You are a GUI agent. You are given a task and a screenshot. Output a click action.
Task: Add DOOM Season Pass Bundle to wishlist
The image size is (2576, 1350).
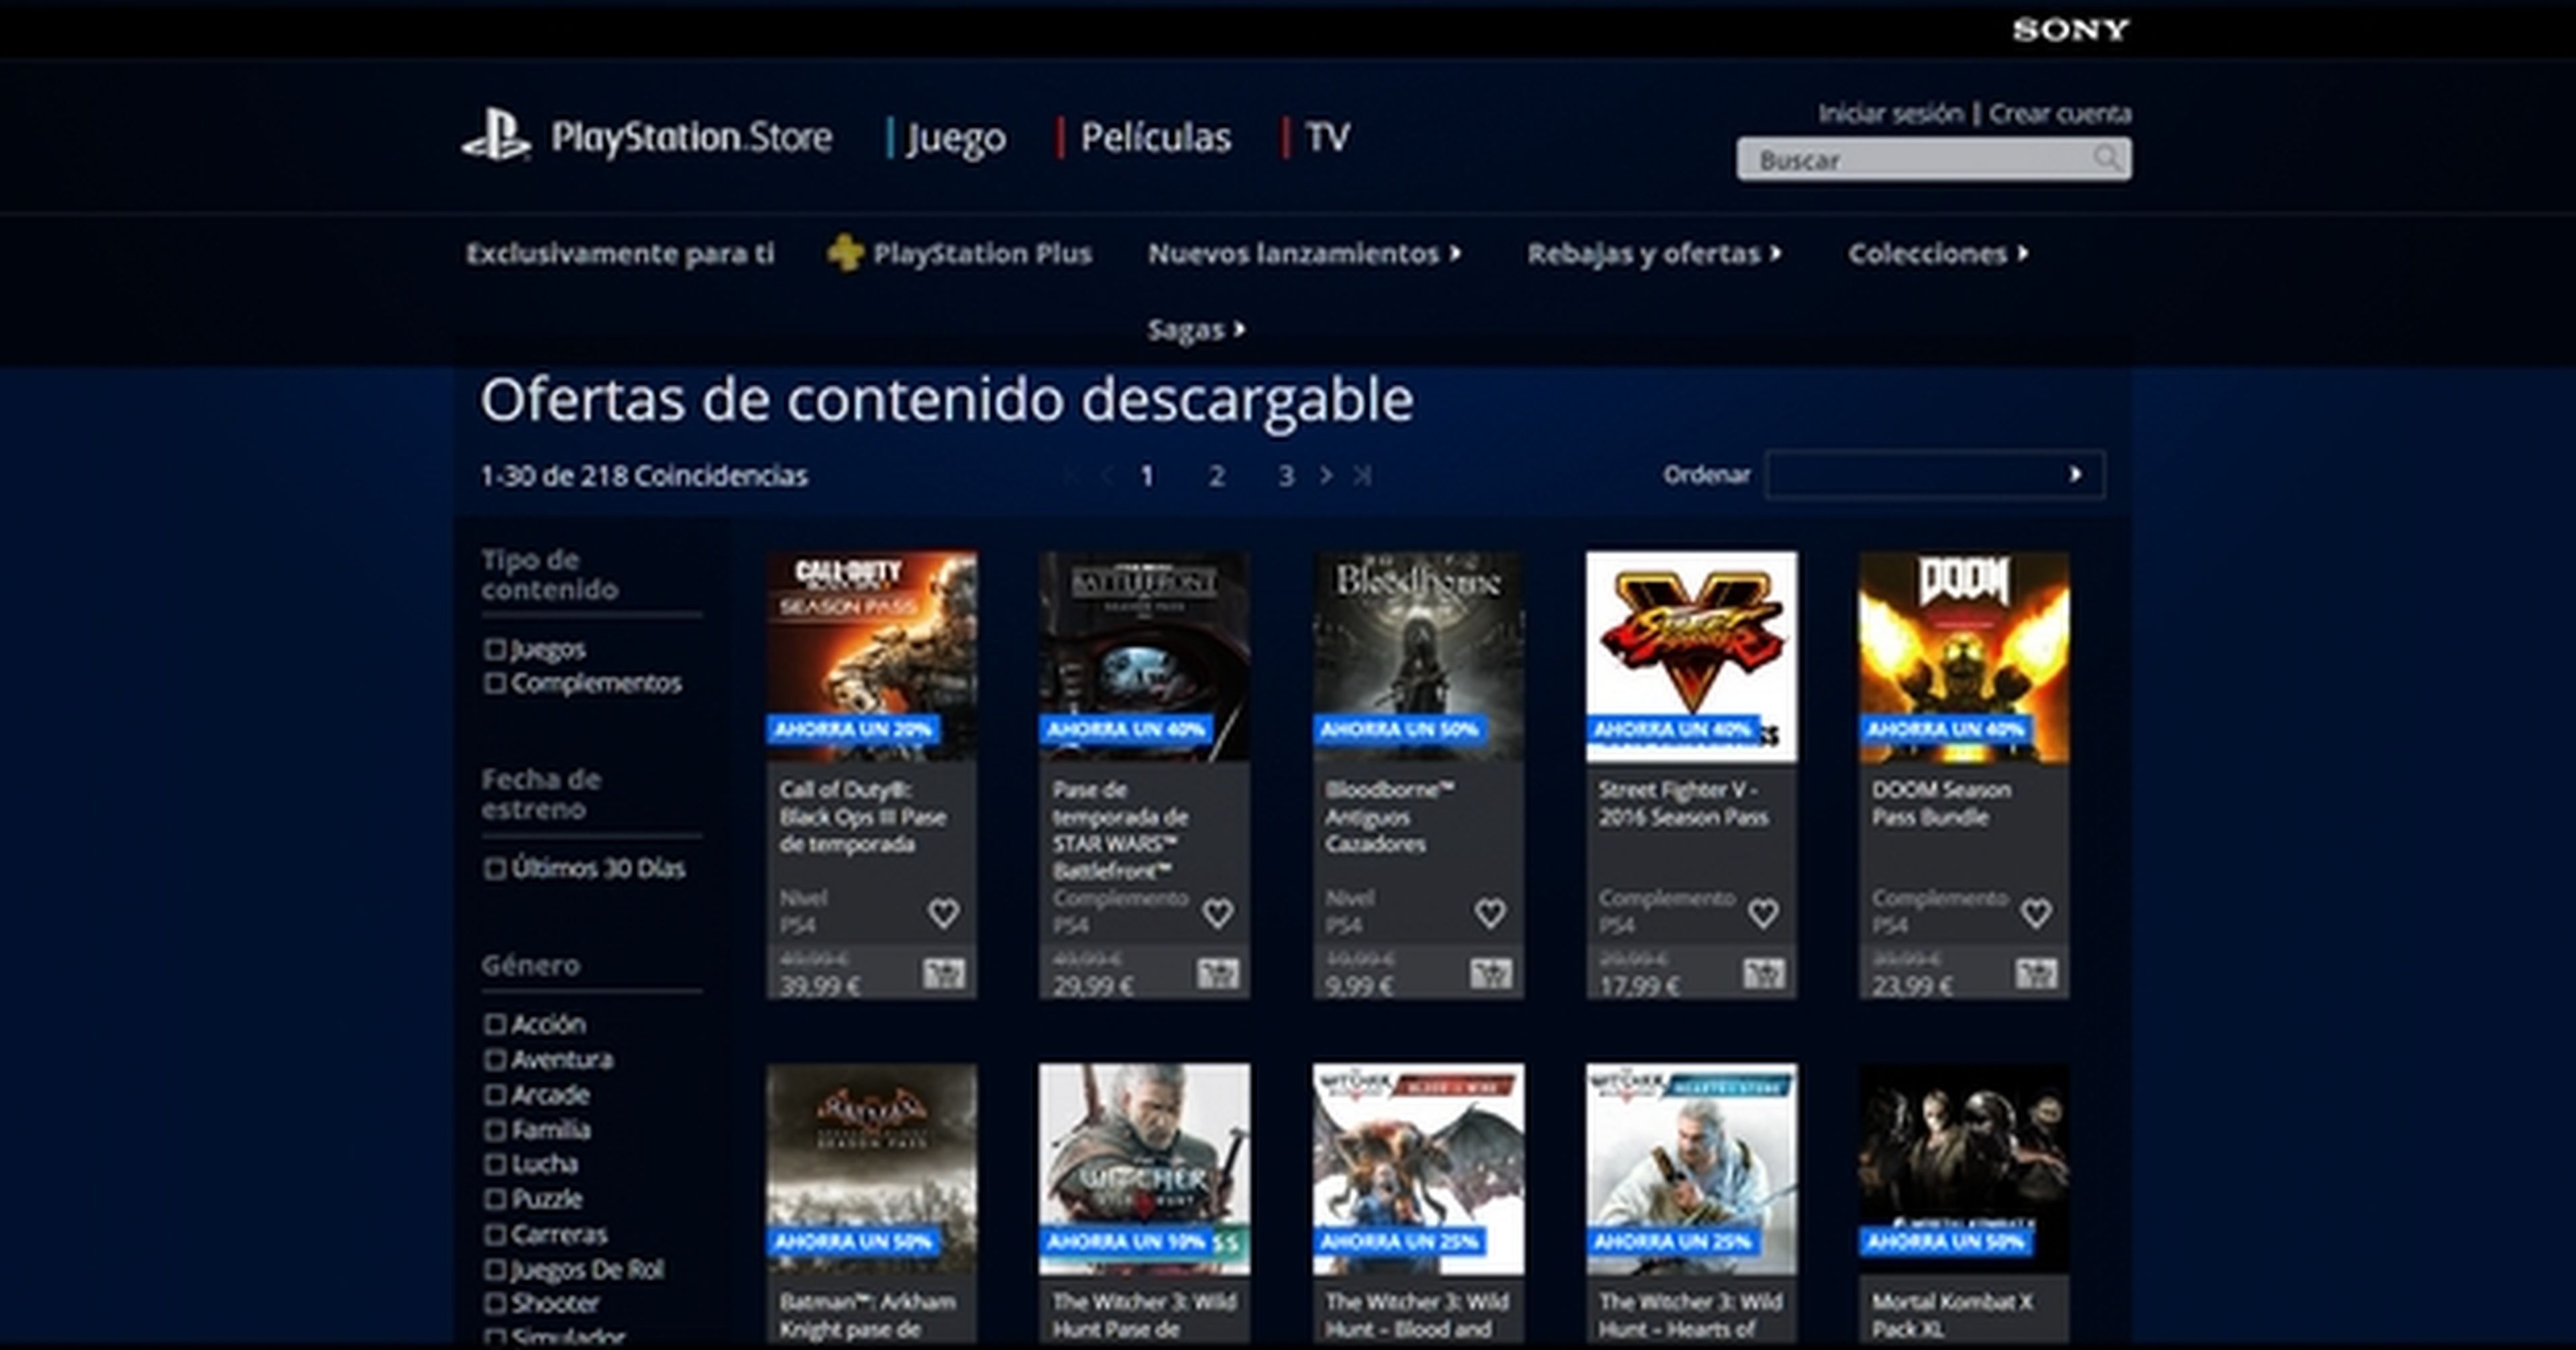point(2035,913)
